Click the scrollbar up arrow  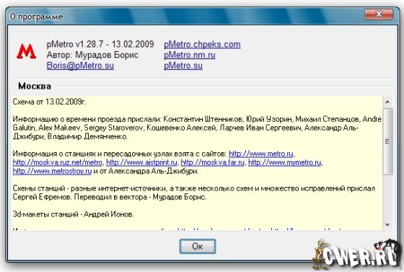(387, 102)
